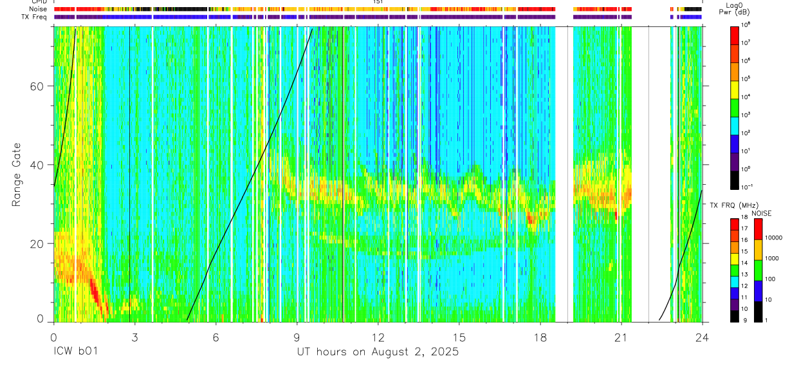This screenshot has height=365, width=790.
Task: Click the '3' tick on the time axis
Action: point(134,337)
